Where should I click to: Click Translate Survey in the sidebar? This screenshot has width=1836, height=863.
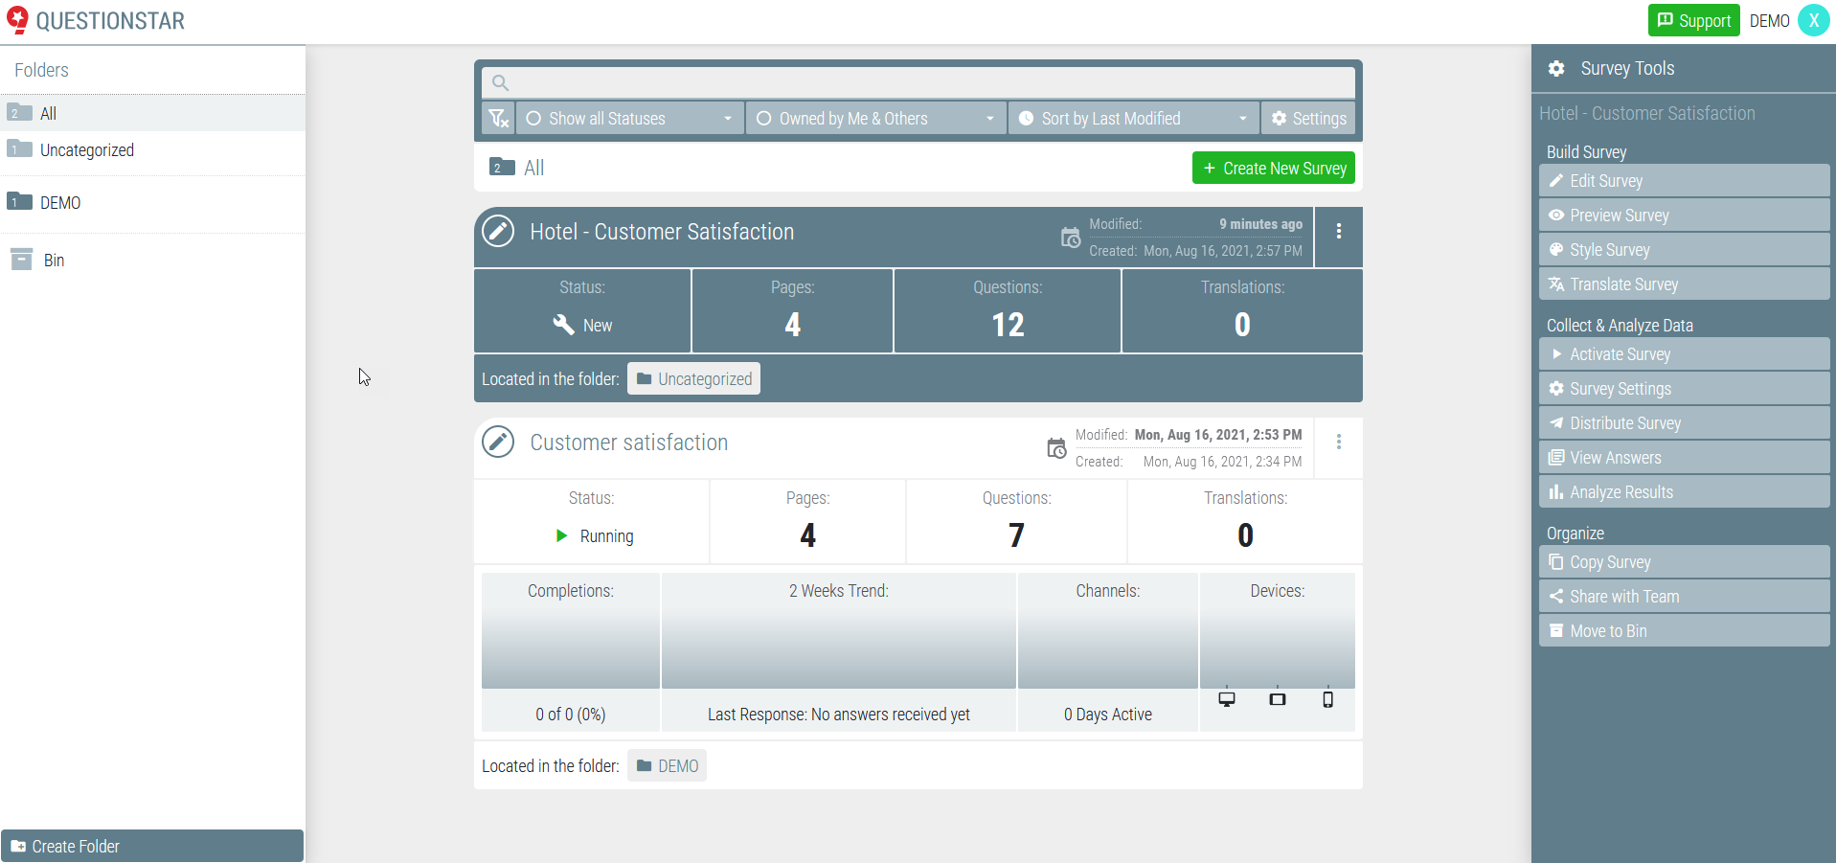(x=1685, y=284)
